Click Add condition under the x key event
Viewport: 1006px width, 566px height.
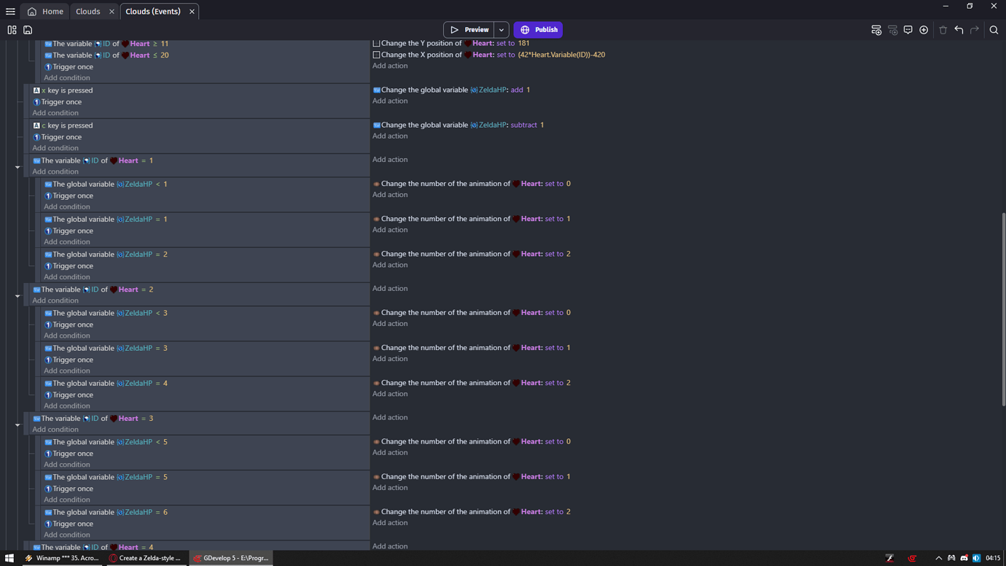[55, 112]
